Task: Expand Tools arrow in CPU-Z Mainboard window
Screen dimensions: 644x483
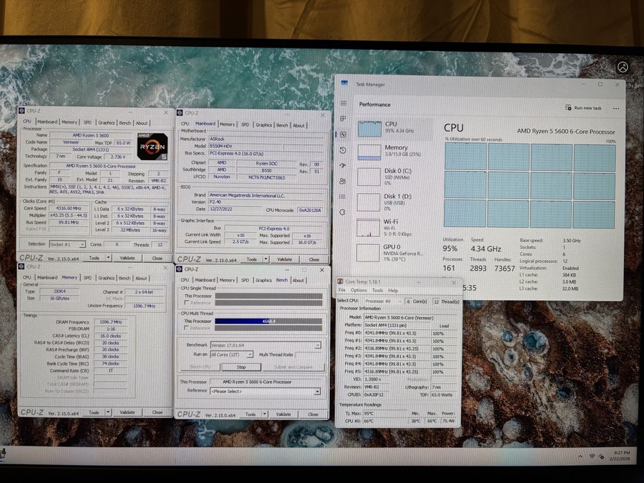Action: [x=266, y=259]
